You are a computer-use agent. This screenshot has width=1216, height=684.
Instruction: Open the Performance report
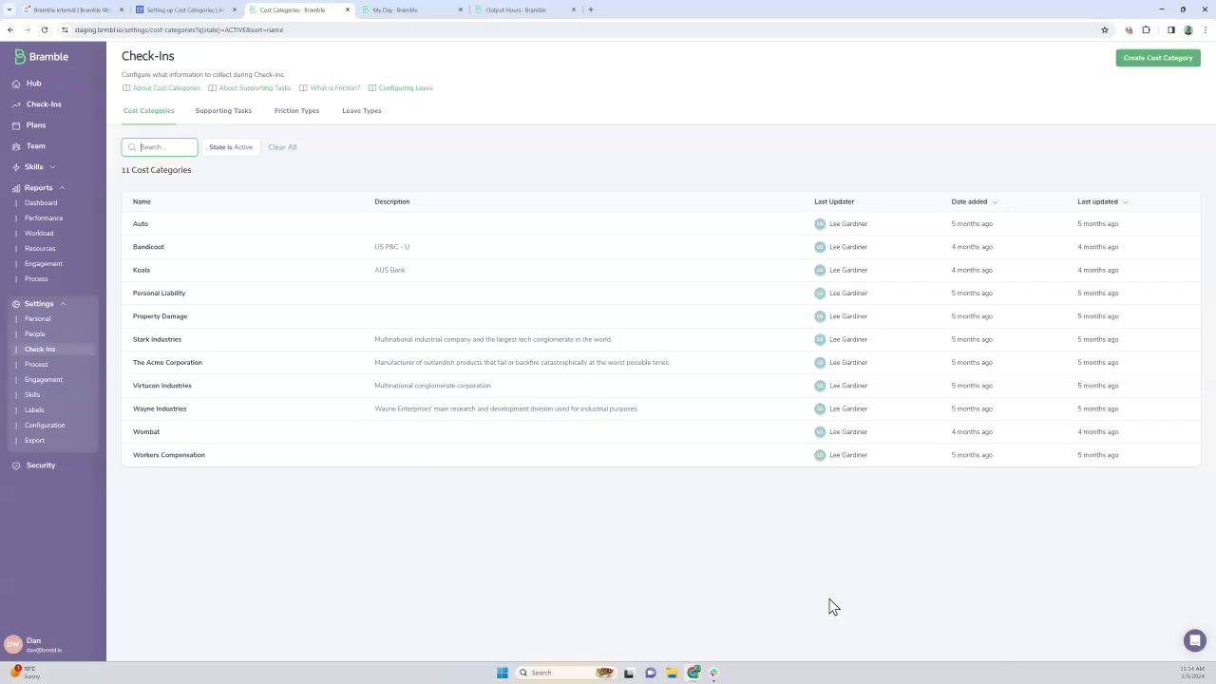click(x=44, y=218)
